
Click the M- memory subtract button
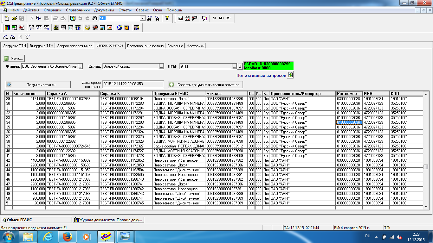pos(229,18)
